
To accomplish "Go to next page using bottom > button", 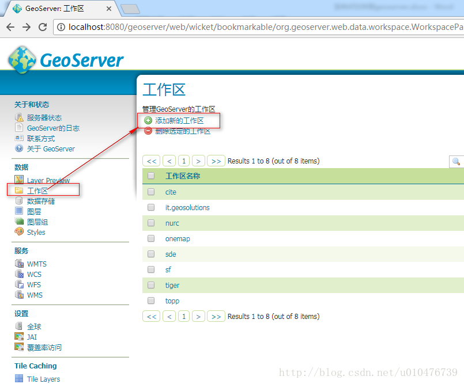I will tap(198, 316).
